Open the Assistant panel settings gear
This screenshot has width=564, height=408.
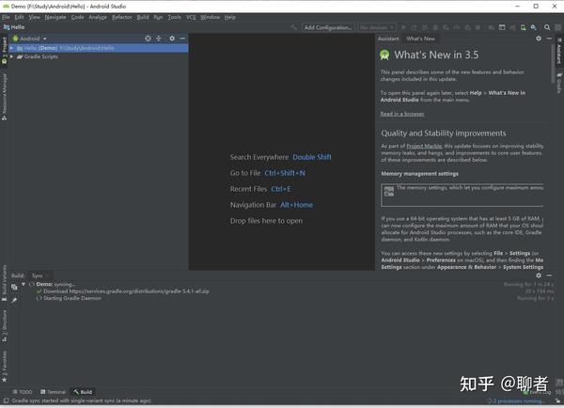tap(539, 39)
